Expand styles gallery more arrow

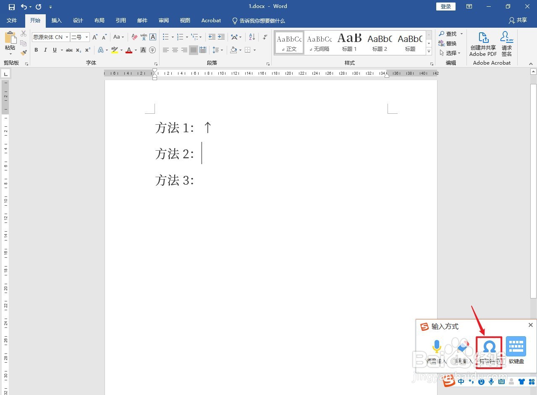429,52
